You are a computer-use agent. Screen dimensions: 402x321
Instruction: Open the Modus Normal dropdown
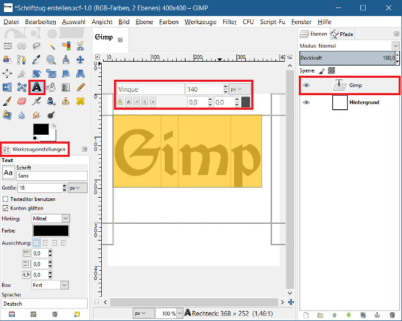tap(395, 46)
